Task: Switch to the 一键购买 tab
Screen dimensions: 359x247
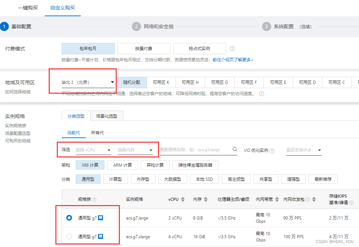Action: [x=28, y=7]
